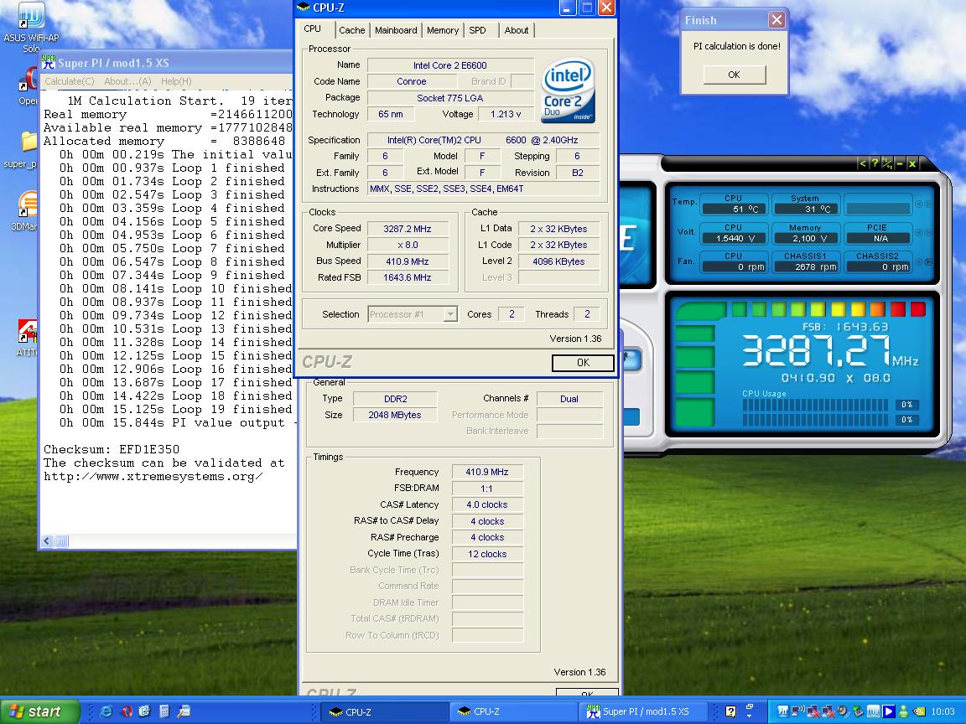The height and width of the screenshot is (724, 966).
Task: Click the Cycle Time 12 clocks value
Action: [487, 554]
